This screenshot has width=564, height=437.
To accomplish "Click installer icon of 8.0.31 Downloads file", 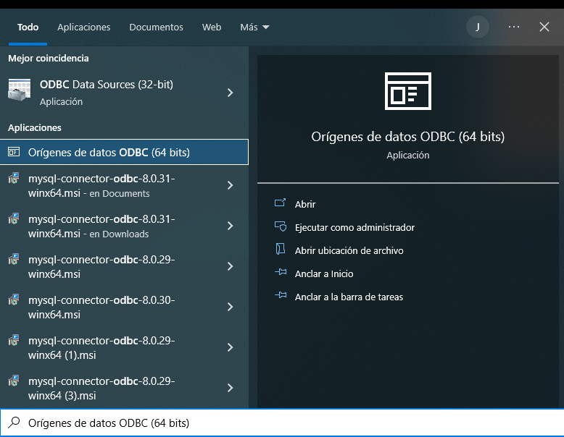I will point(14,219).
